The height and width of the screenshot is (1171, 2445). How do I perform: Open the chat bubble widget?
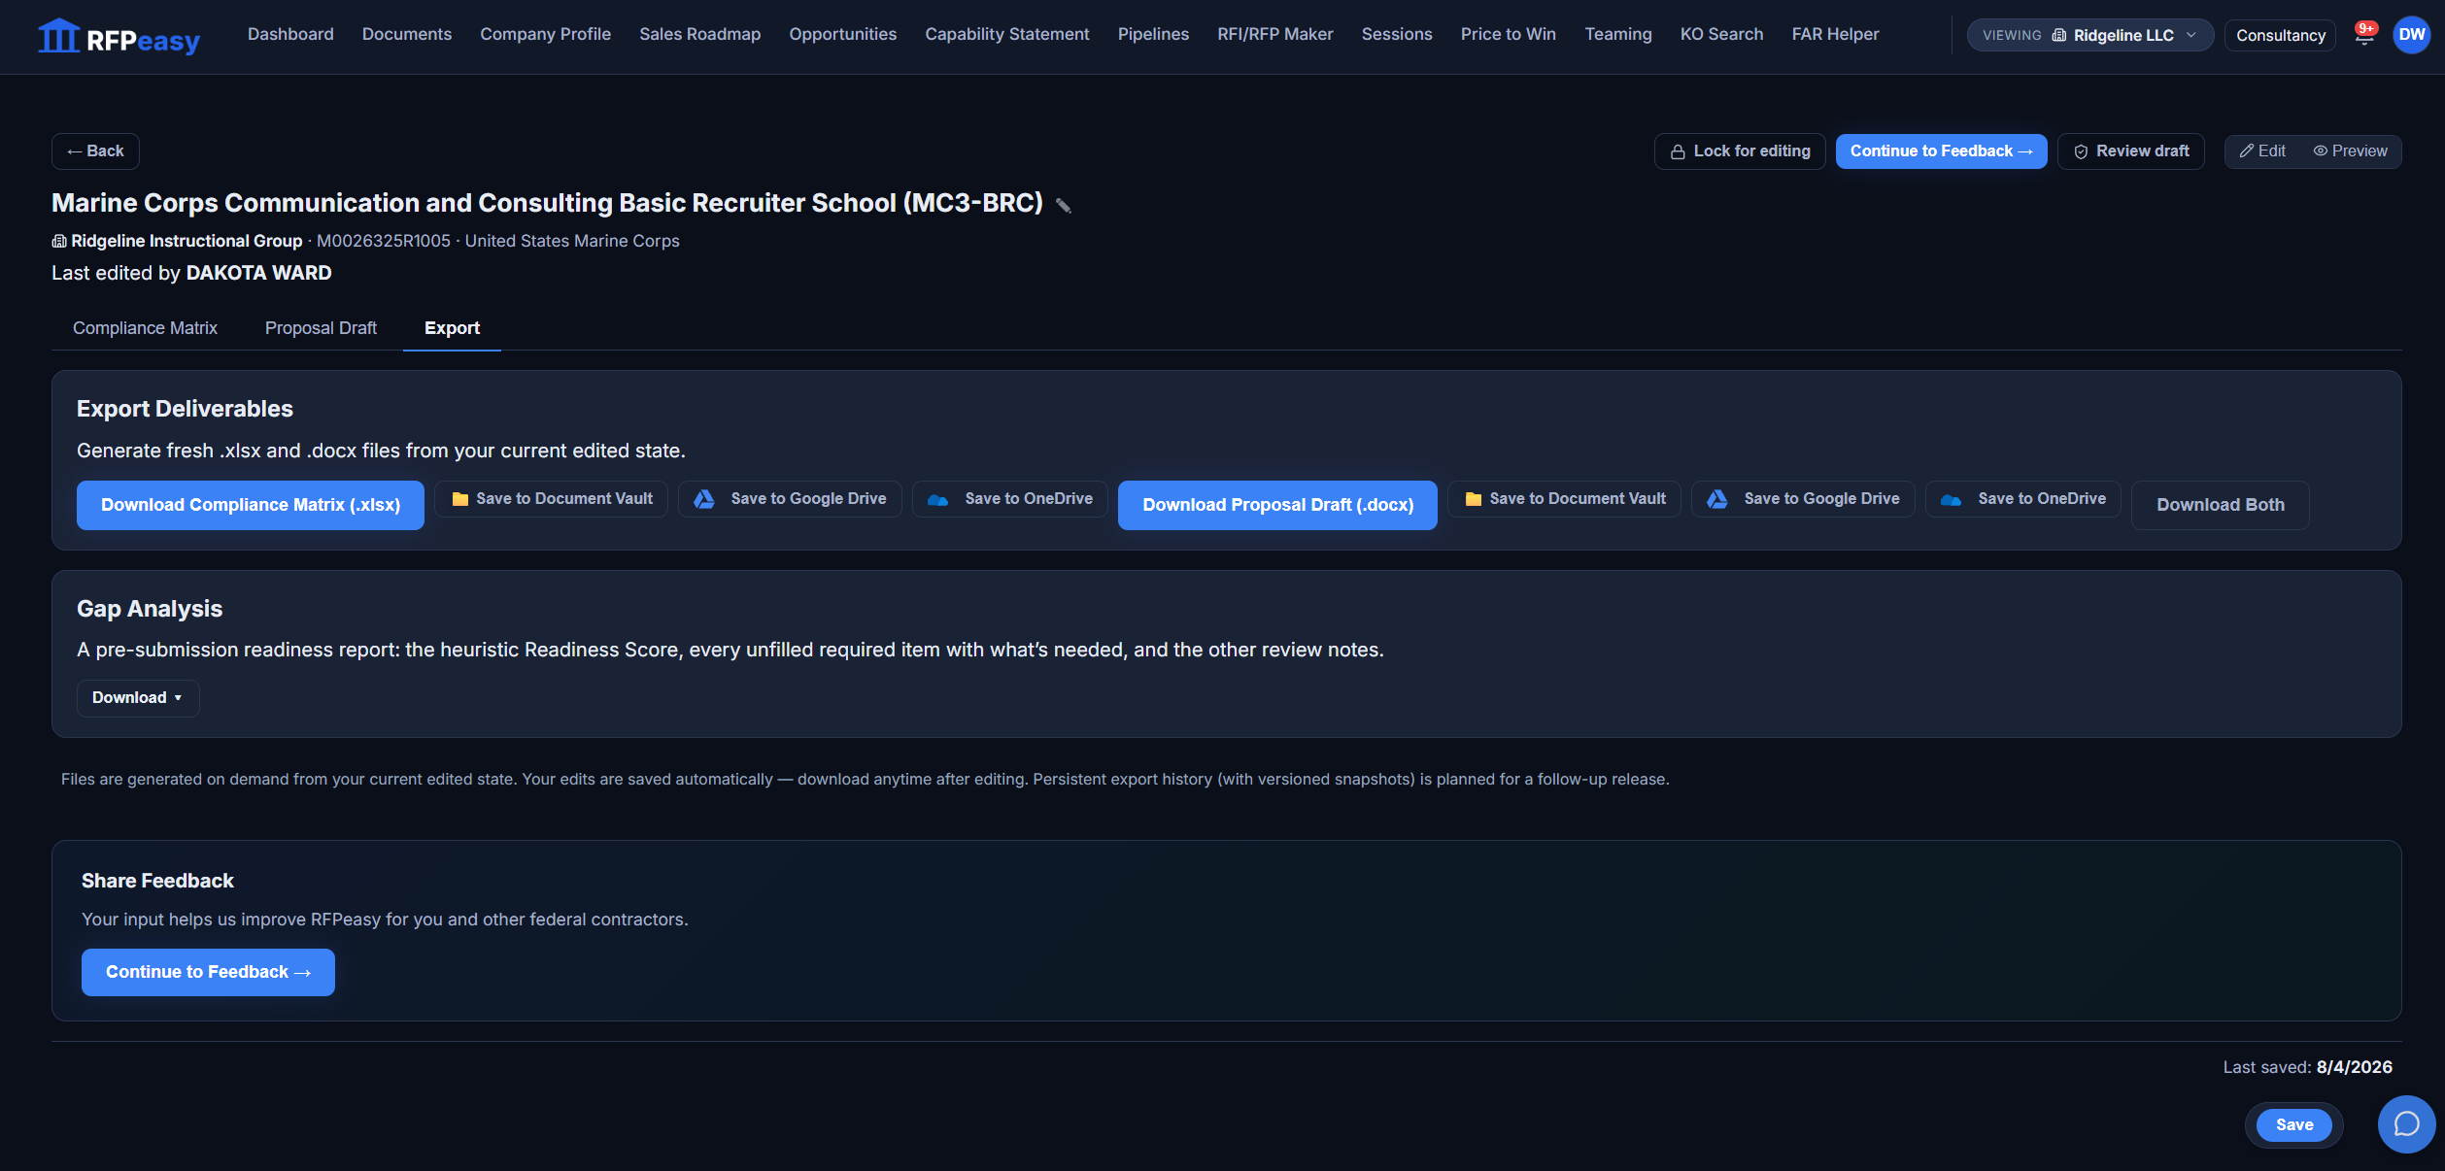click(x=2406, y=1124)
